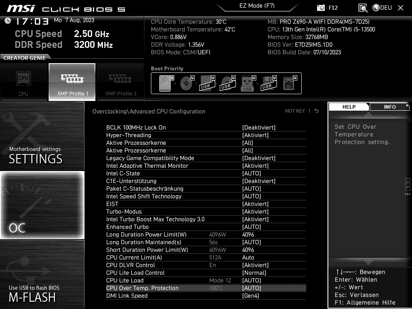
Task: Toggle EIST setting
Action: tap(206, 204)
